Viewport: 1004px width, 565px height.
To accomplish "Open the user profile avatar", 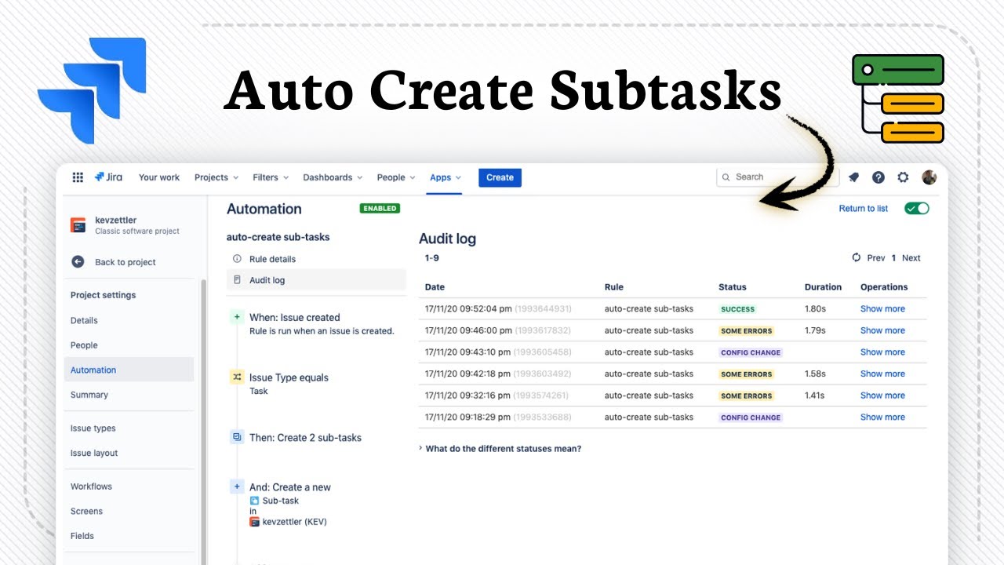I will [929, 177].
